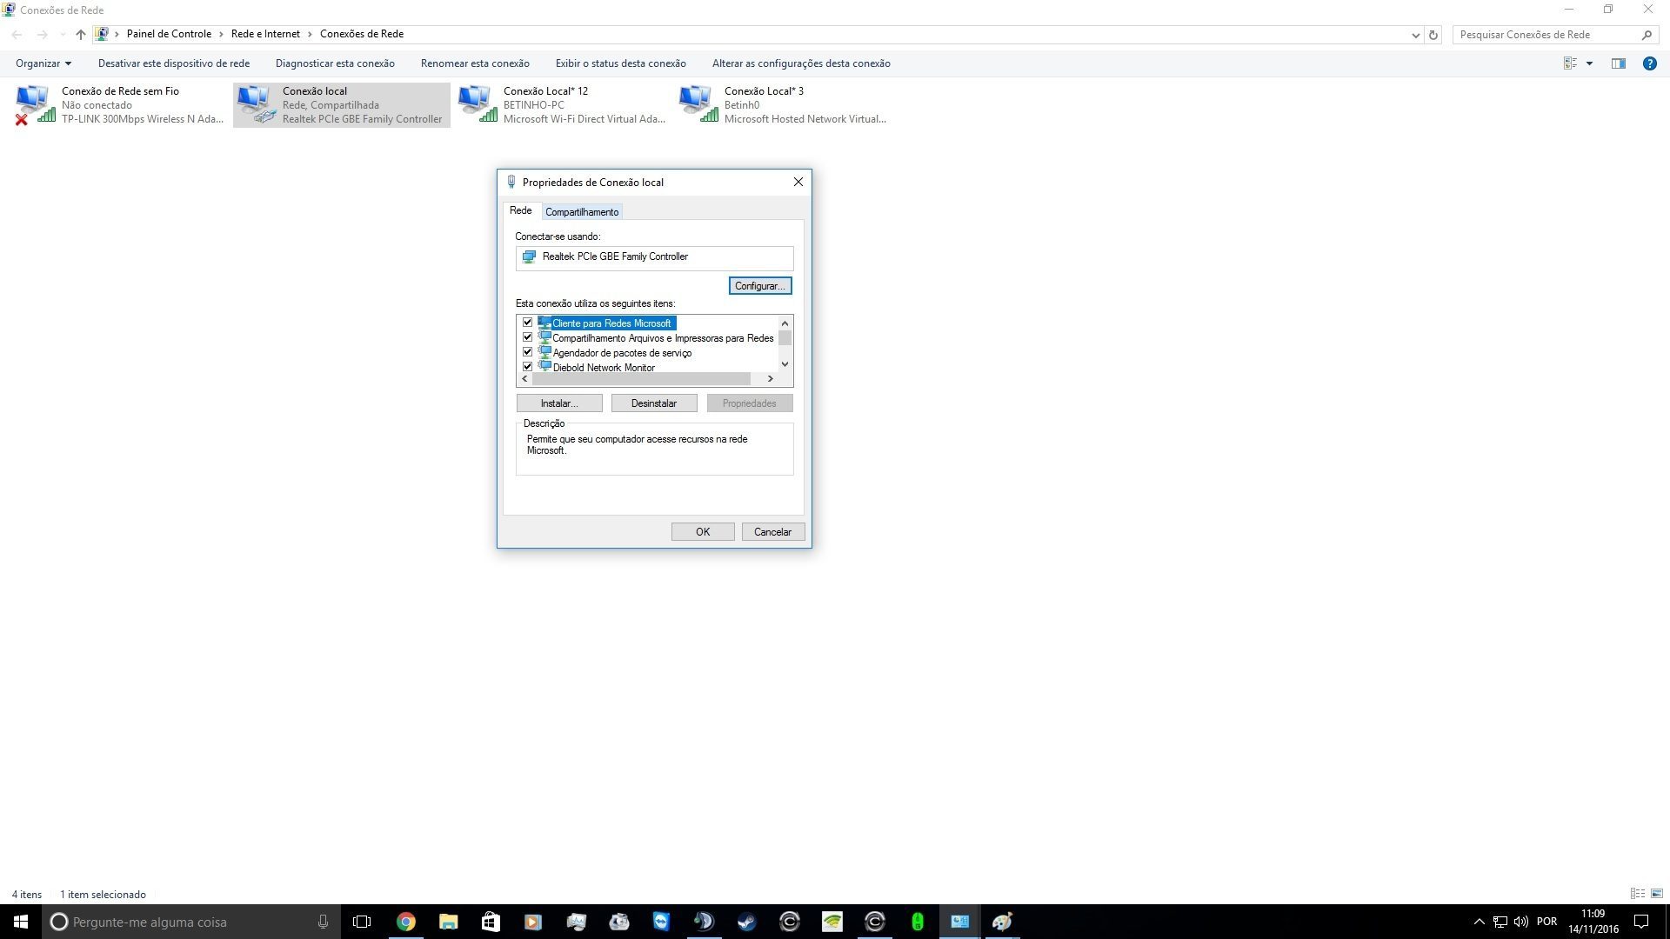
Task: Open the TeamSpeak taskbar icon
Action: [x=704, y=922]
